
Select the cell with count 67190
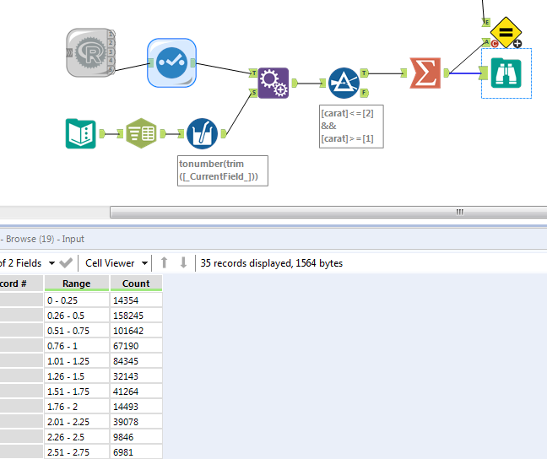tap(136, 346)
